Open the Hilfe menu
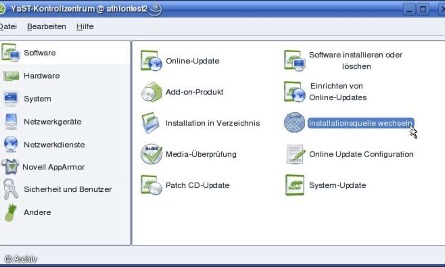This screenshot has height=267, width=445. click(85, 27)
